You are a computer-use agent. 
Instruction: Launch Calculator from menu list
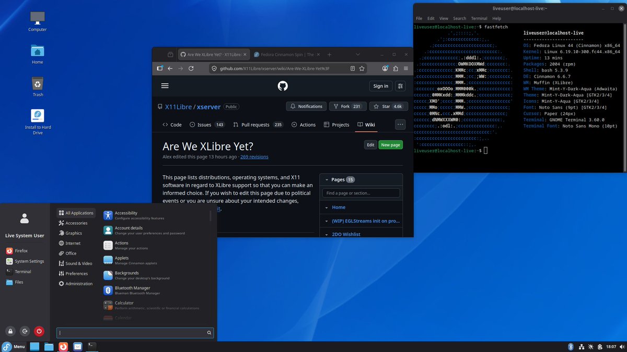(x=156, y=306)
